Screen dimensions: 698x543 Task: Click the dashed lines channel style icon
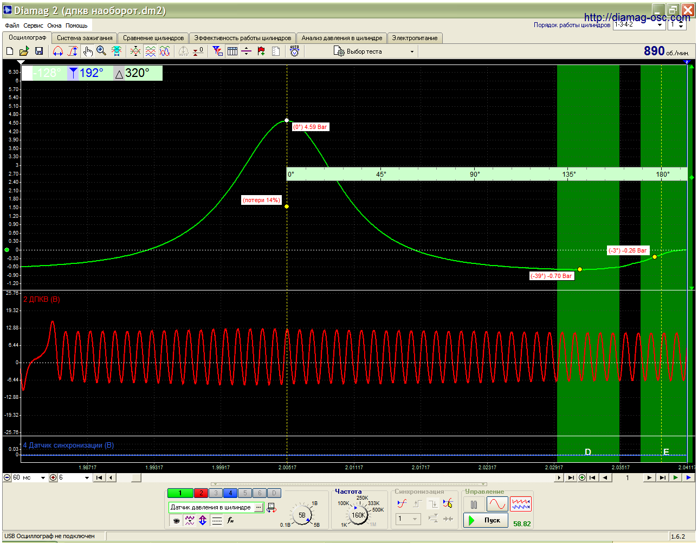coord(217,520)
